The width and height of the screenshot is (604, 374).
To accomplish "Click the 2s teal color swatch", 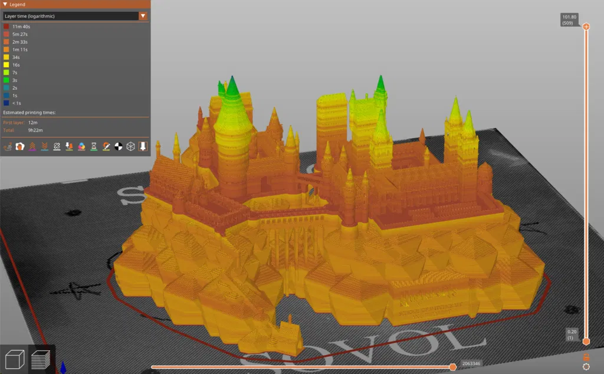I will tap(6, 88).
